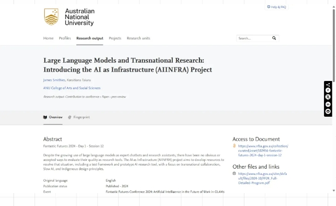Open the Research units menu item
This screenshot has height=206, width=336.
tap(139, 38)
